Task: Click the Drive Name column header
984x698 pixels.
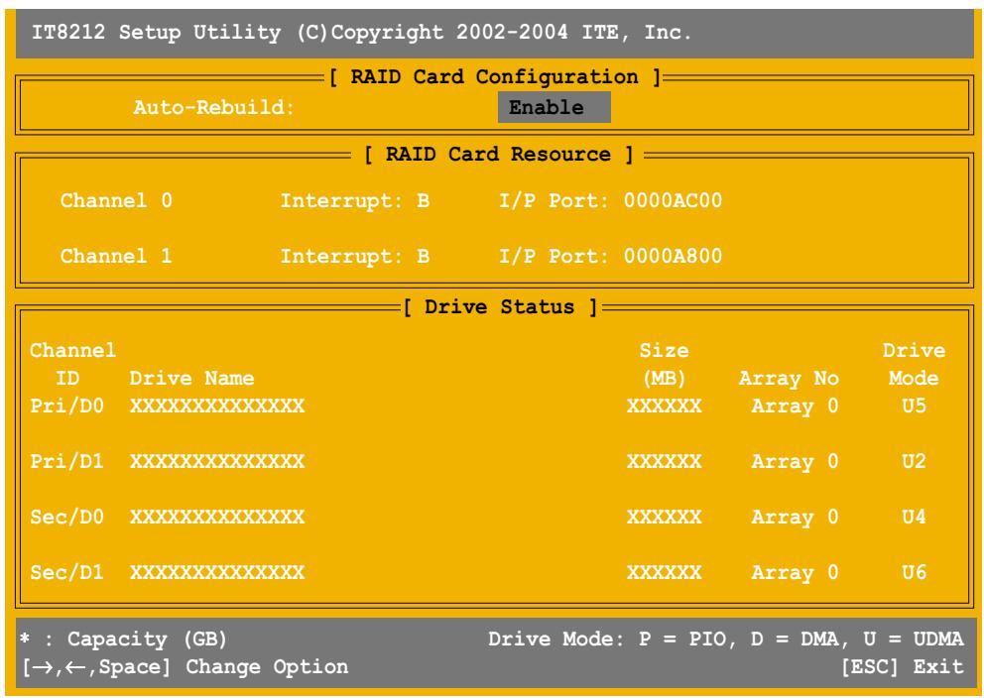Action: coord(191,378)
